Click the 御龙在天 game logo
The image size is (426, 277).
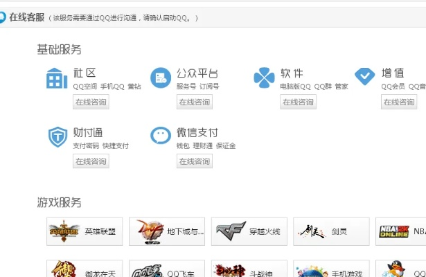point(64,269)
